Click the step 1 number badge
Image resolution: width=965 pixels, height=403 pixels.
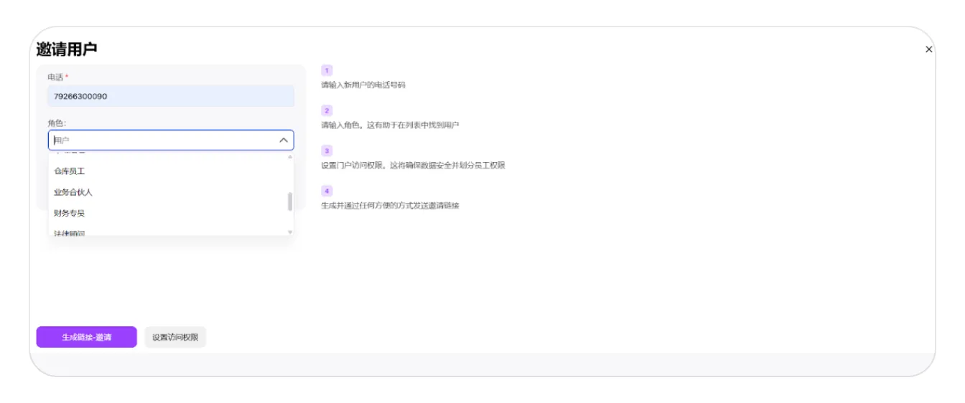coord(327,71)
